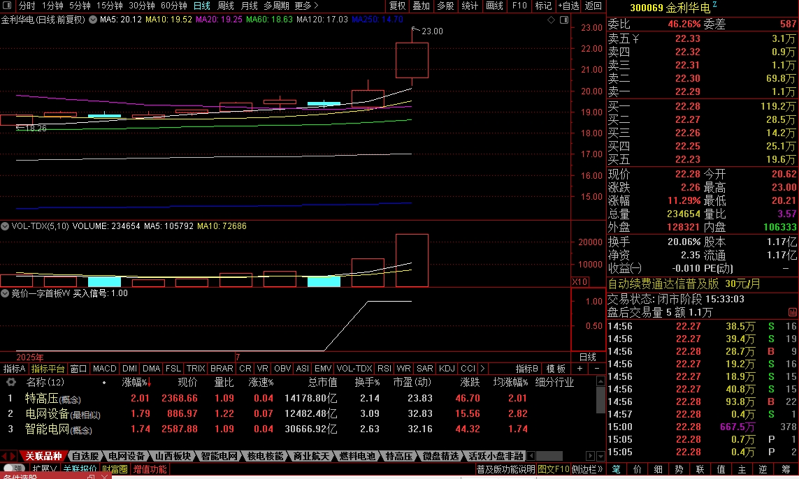Image resolution: width=799 pixels, height=479 pixels.
Task: Select the 15分钟 period
Action: pyautogui.click(x=110, y=6)
